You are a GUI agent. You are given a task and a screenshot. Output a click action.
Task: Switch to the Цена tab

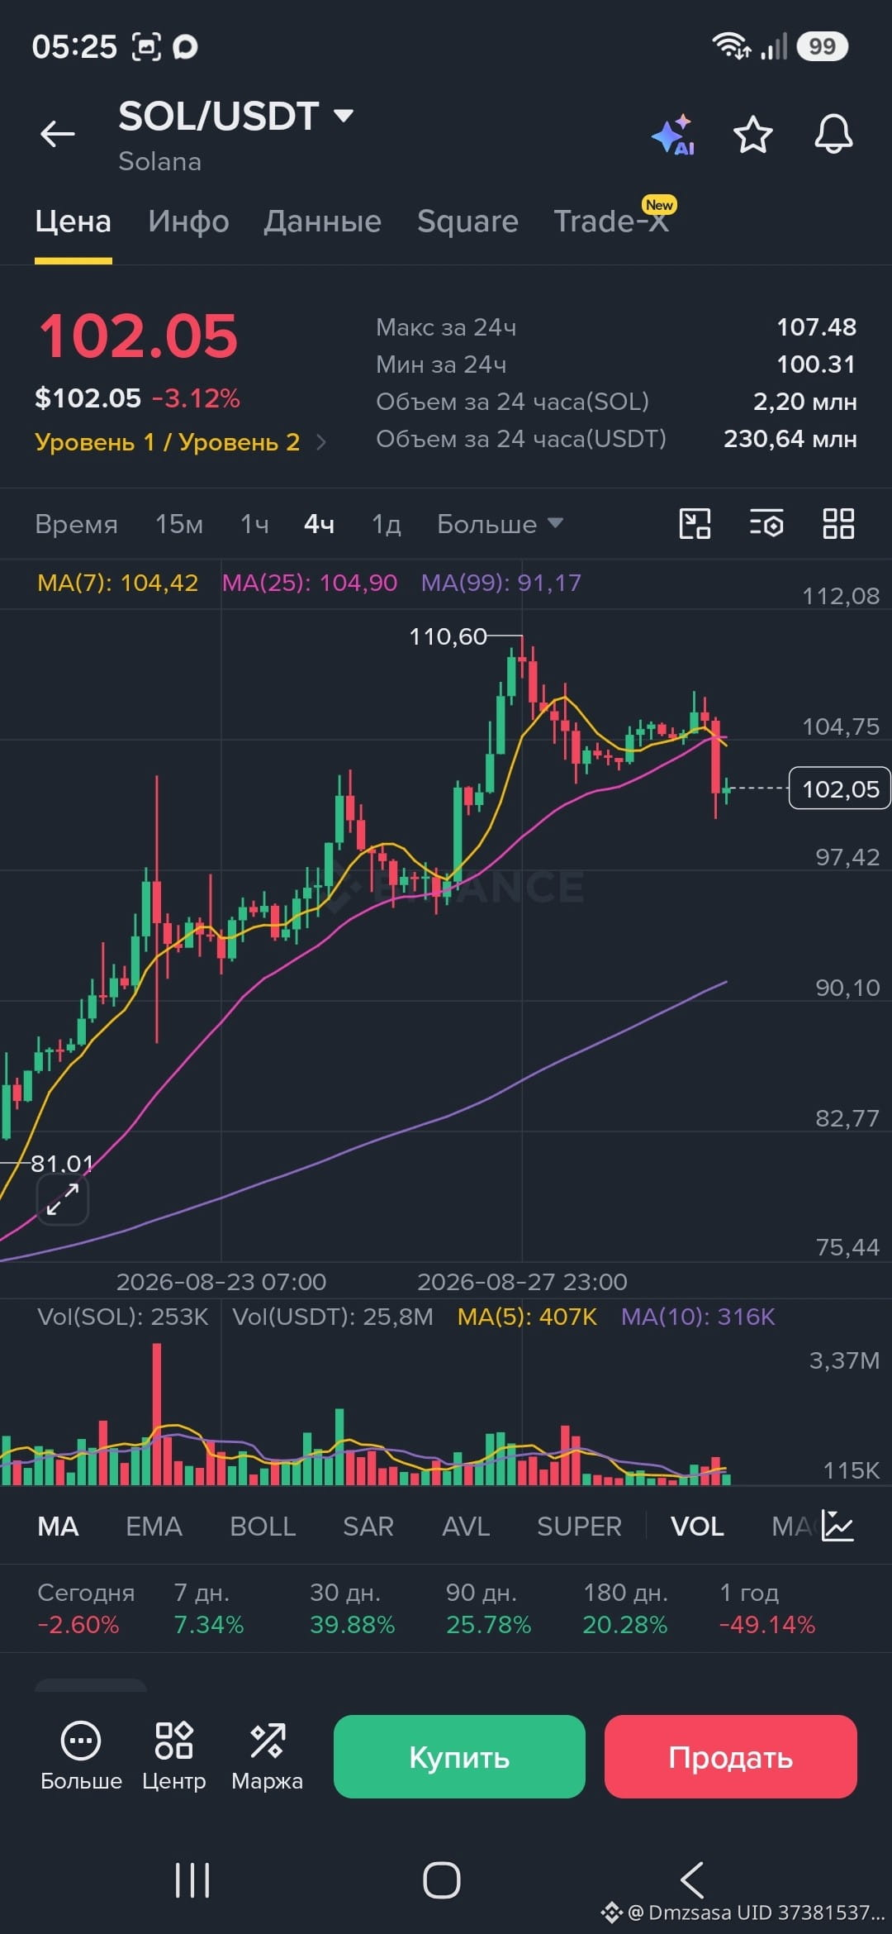tap(73, 222)
